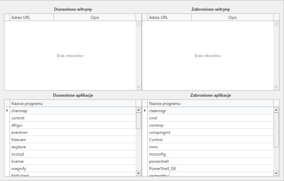Click the row indicator arrow beside charmap
The width and height of the screenshot is (284, 181).
click(x=7, y=110)
